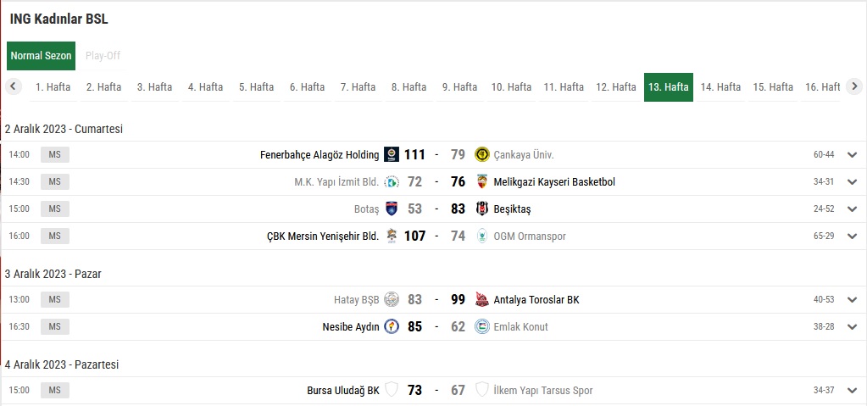Select the 14. Hafta week tab
The width and height of the screenshot is (867, 406).
point(720,86)
